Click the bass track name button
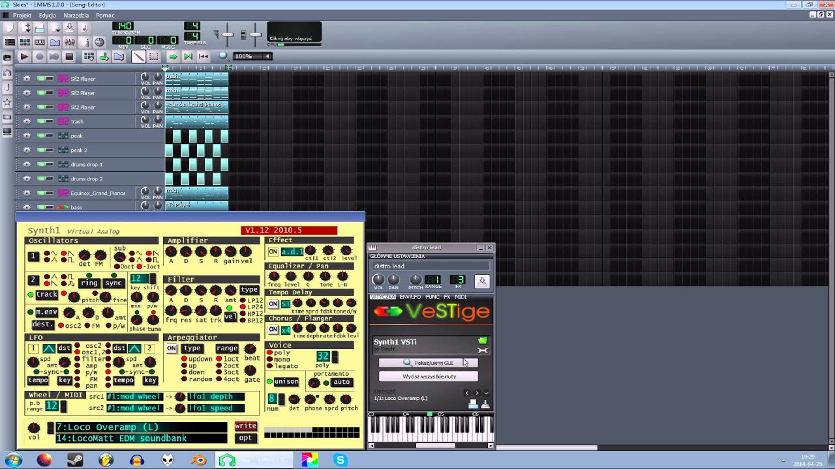This screenshot has height=469, width=835. 76,207
